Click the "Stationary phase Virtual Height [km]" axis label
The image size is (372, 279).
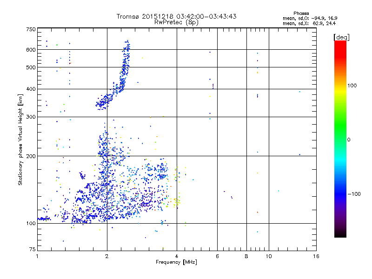click(20, 139)
